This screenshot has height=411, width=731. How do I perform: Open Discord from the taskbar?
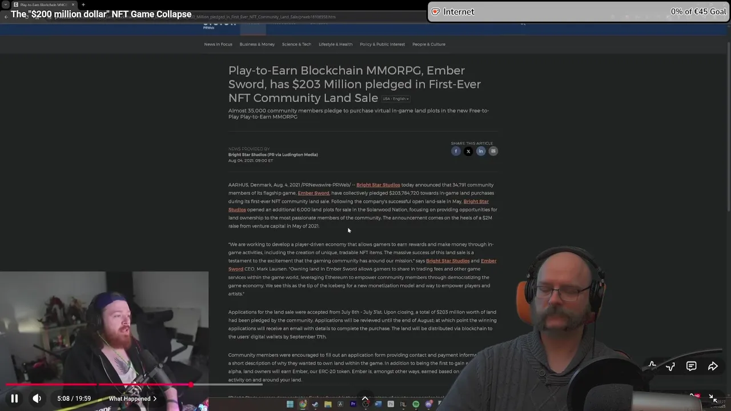click(x=429, y=404)
